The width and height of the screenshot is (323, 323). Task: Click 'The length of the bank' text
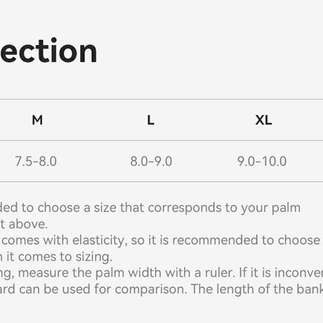pyautogui.click(x=257, y=289)
